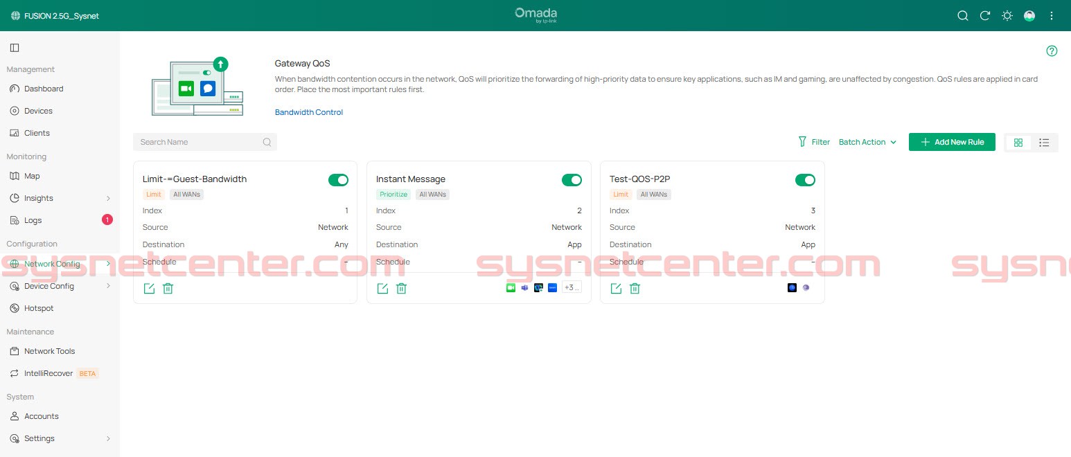The height and width of the screenshot is (457, 1071).
Task: Click the third app icon in Instant Message card
Action: pyautogui.click(x=538, y=288)
